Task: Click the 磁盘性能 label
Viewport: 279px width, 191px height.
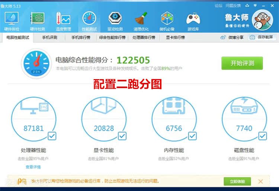Action: click(x=244, y=150)
